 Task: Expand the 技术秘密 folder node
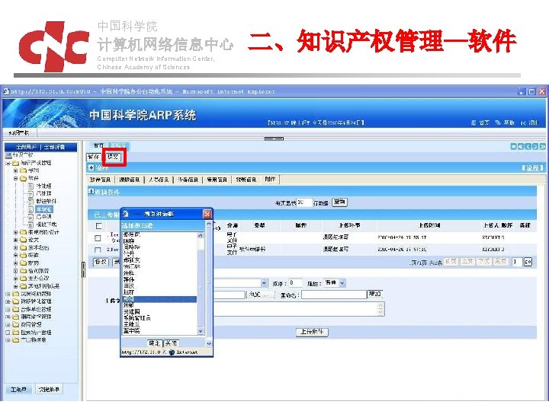[x=16, y=247]
